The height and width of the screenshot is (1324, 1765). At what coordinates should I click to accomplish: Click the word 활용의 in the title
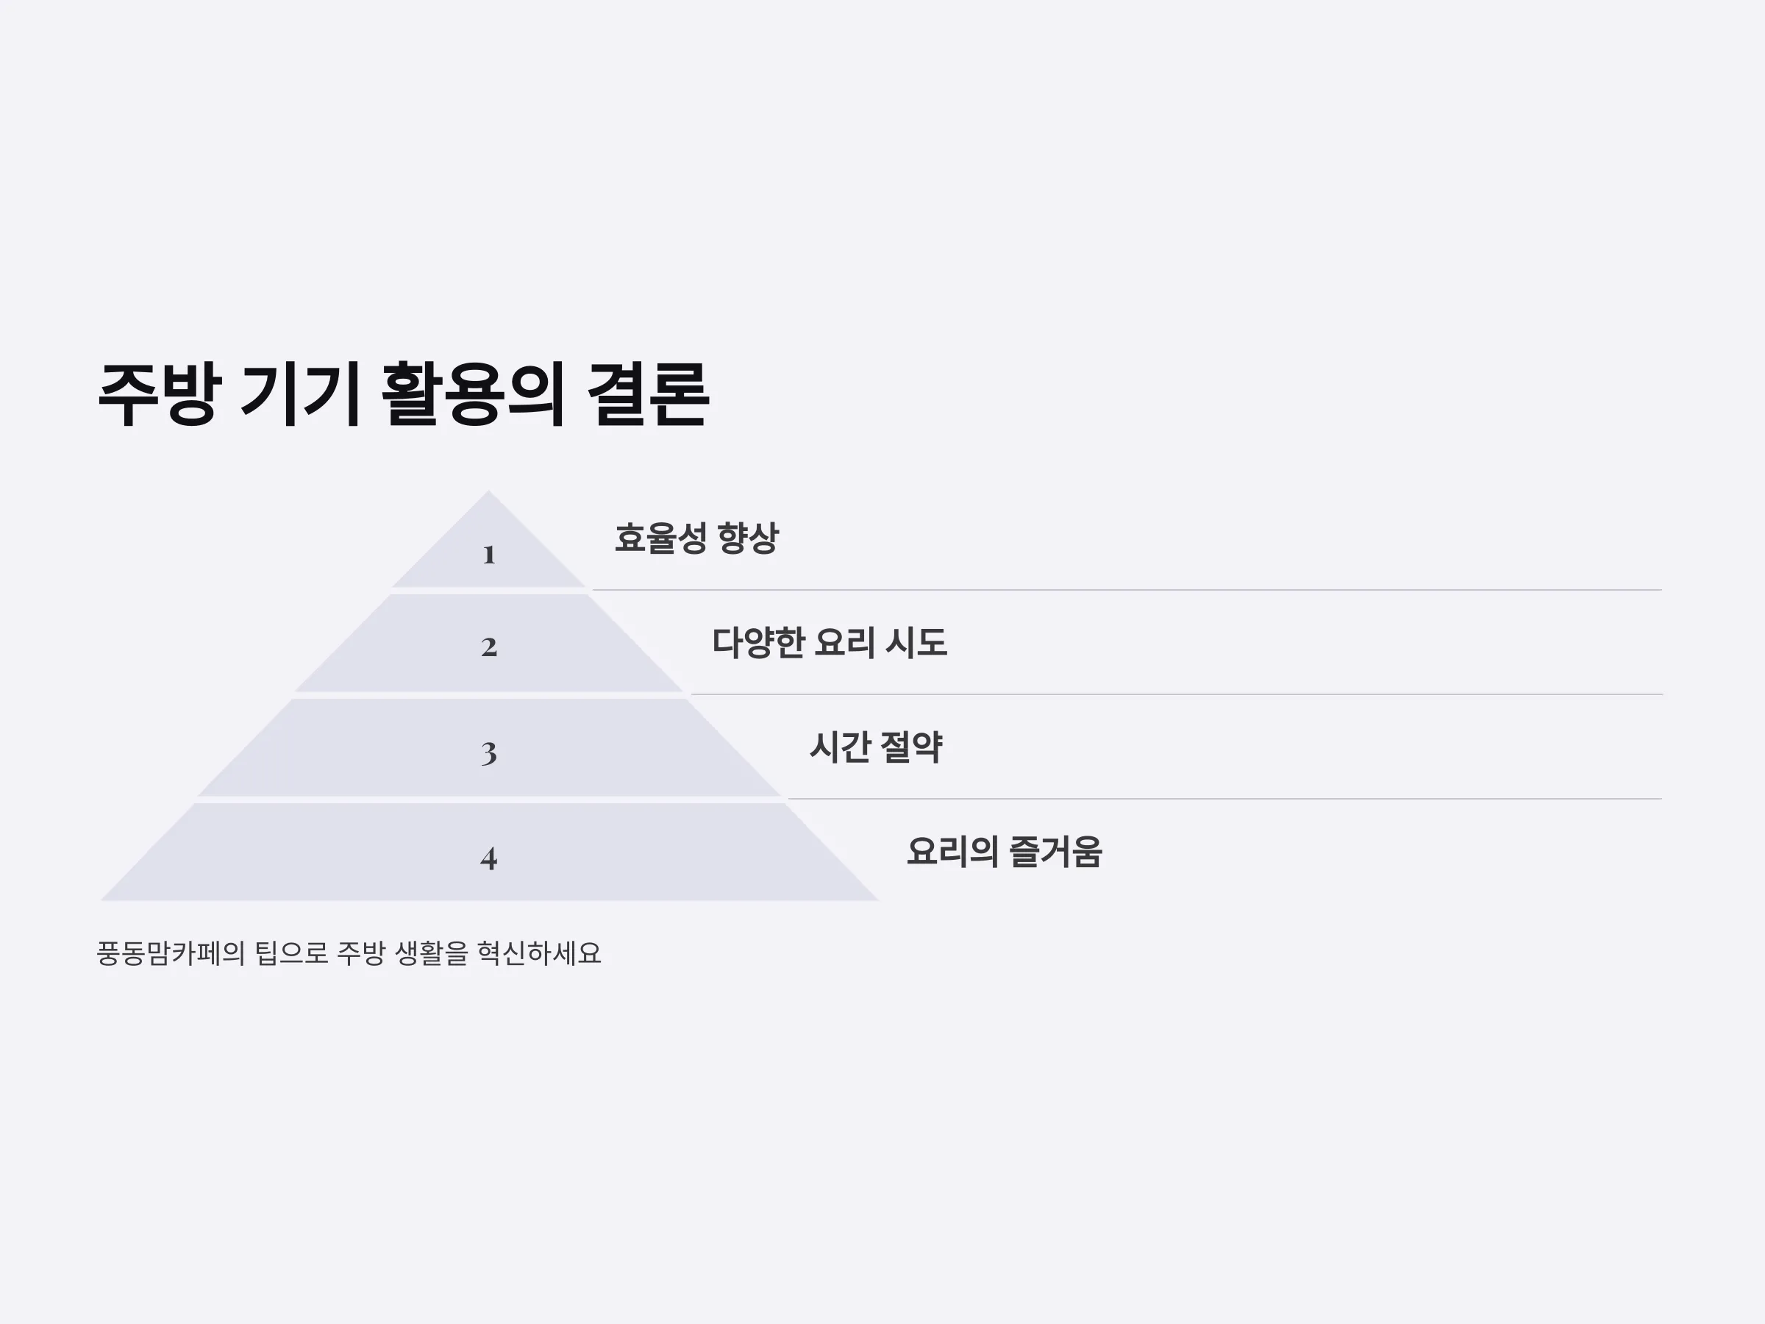[x=473, y=394]
